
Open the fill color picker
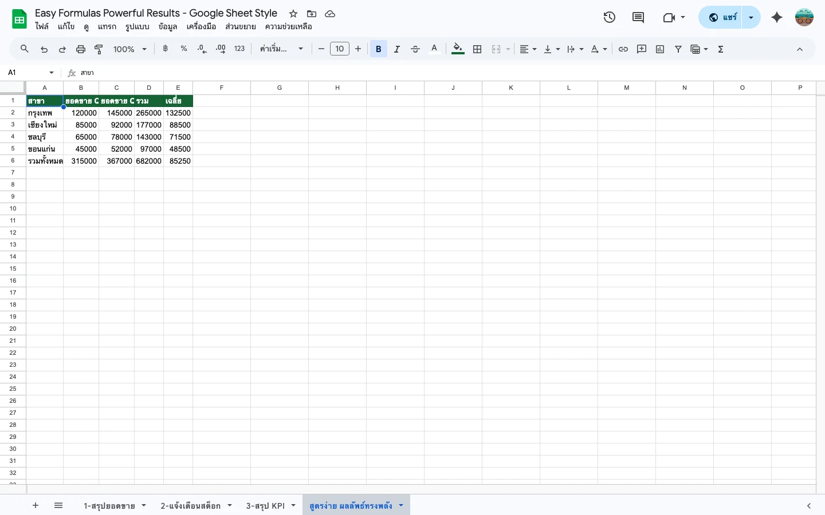pos(457,49)
